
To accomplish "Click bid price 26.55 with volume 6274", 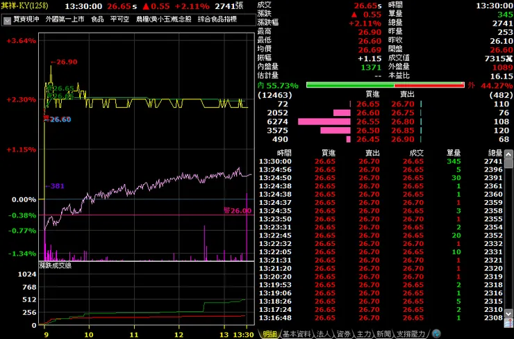I will [x=368, y=122].
